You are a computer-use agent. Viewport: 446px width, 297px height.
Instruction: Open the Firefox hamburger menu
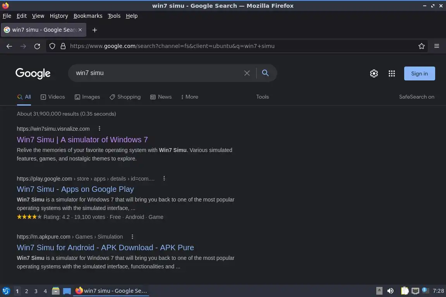click(437, 46)
